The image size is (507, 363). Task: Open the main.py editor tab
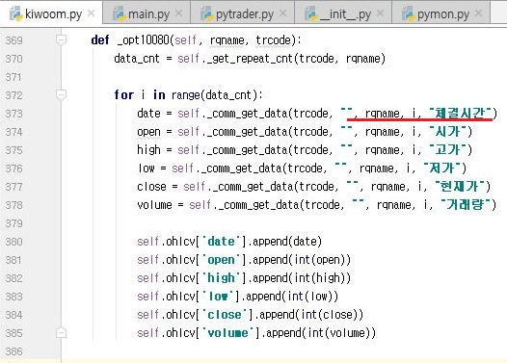147,13
